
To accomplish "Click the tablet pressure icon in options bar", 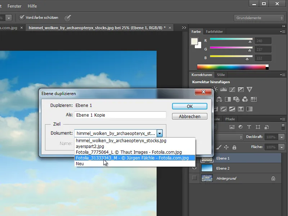I will pyautogui.click(x=68, y=18).
